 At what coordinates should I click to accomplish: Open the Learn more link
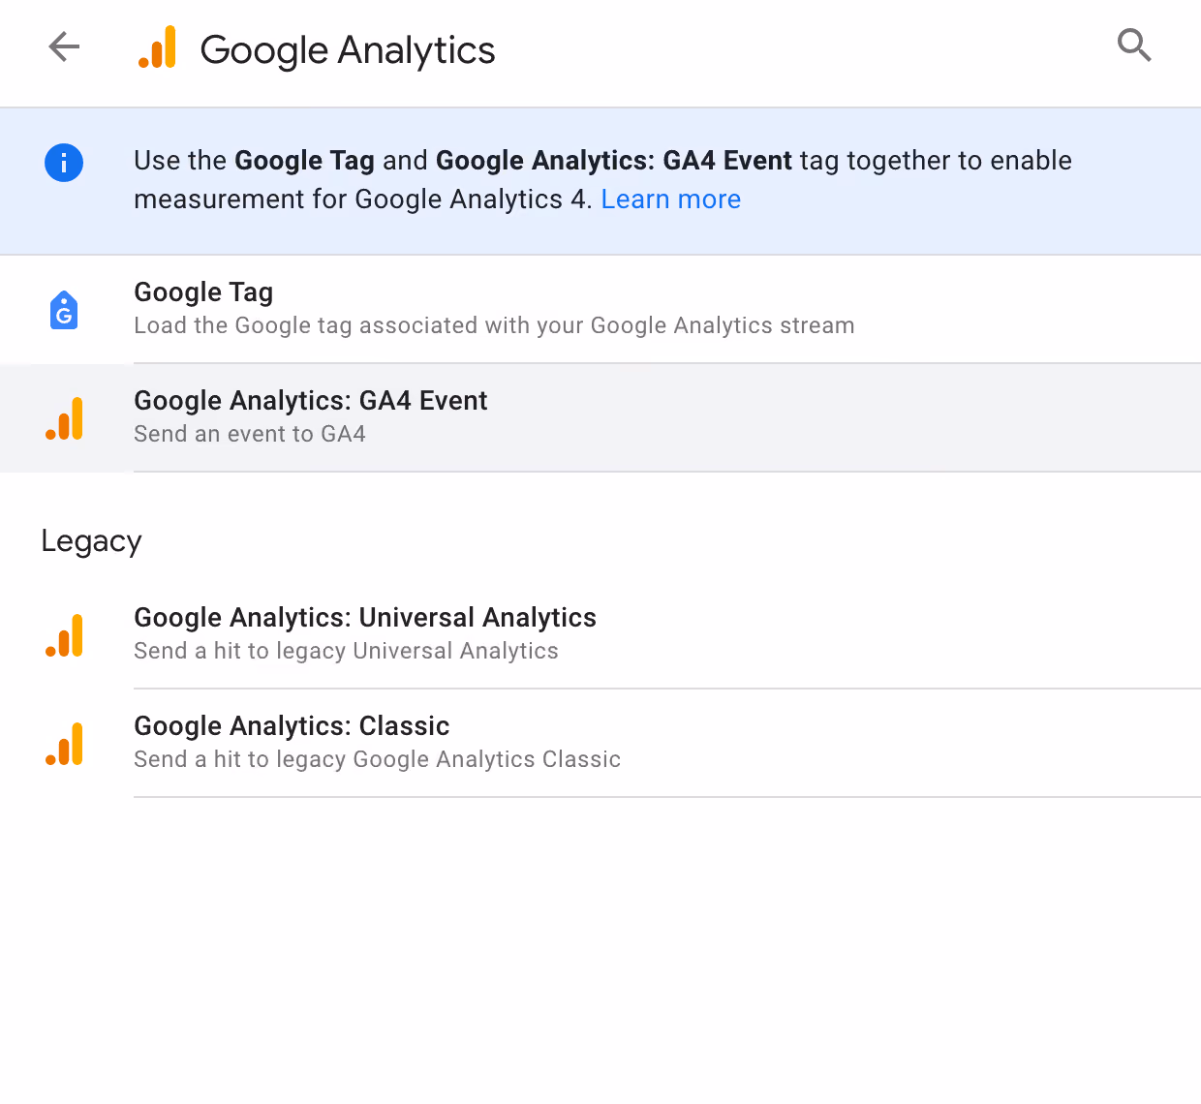point(671,199)
